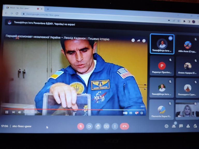
Task: Select the Алекс Адарш participant tile
Action: (187, 66)
